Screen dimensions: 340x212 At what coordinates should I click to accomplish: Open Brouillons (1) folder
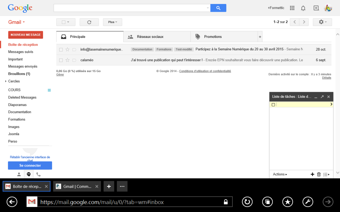tap(19, 74)
